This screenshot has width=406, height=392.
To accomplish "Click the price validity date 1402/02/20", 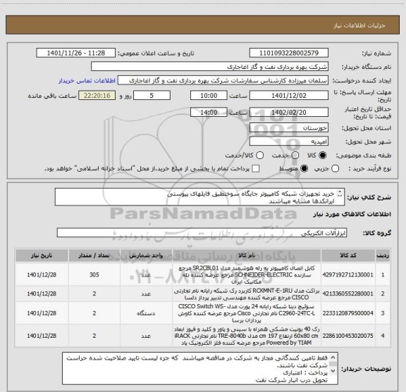I will click(x=289, y=112).
